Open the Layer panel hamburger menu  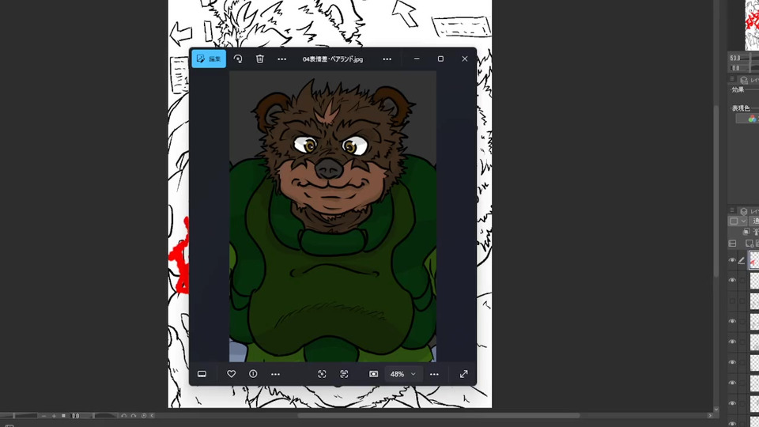pyautogui.click(x=732, y=210)
